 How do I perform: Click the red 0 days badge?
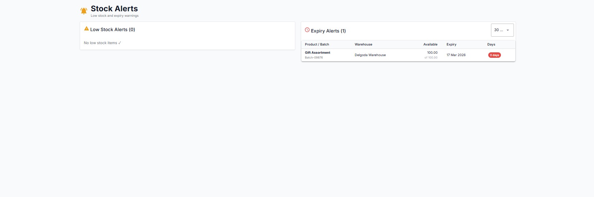click(x=494, y=55)
